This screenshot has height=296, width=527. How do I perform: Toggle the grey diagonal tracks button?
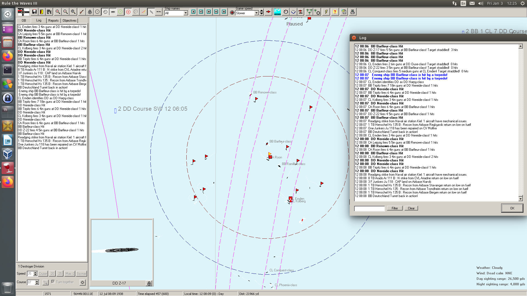[x=151, y=12]
